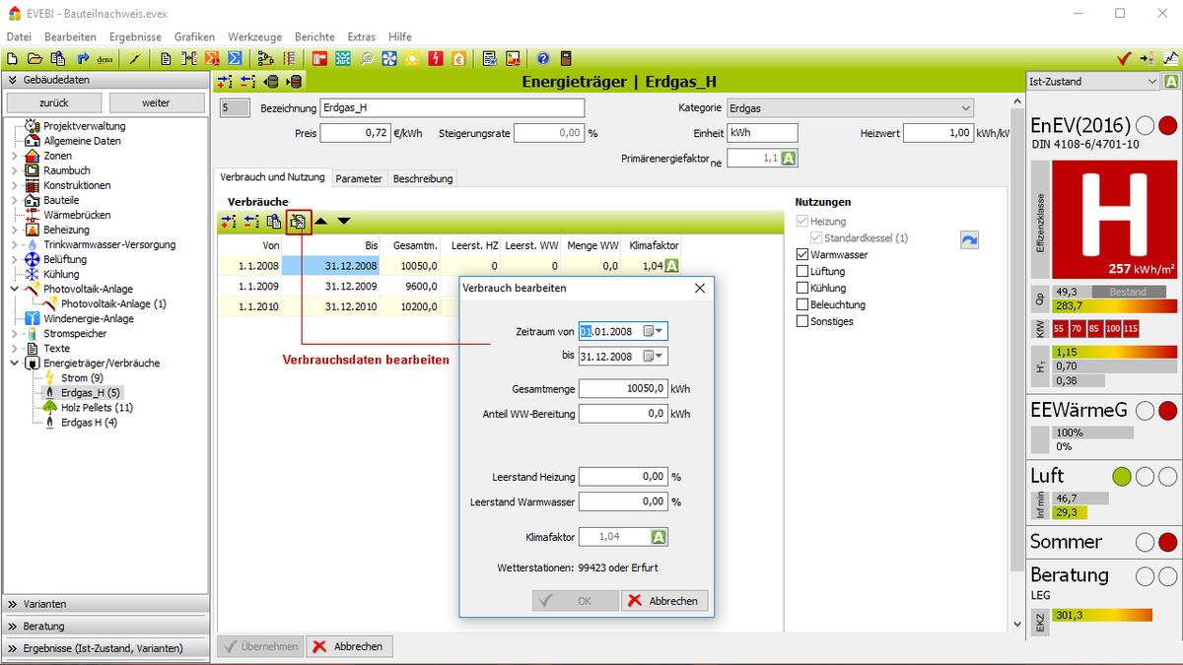1183x665 pixels.
Task: Open the Kategorie Erdgas dropdown
Action: coord(851,107)
